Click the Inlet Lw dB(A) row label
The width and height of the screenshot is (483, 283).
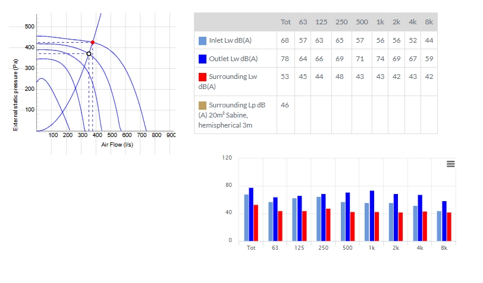(230, 40)
